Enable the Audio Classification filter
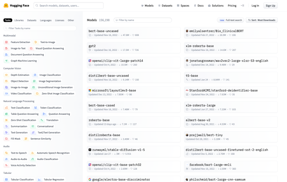 pyautogui.click(x=47, y=159)
